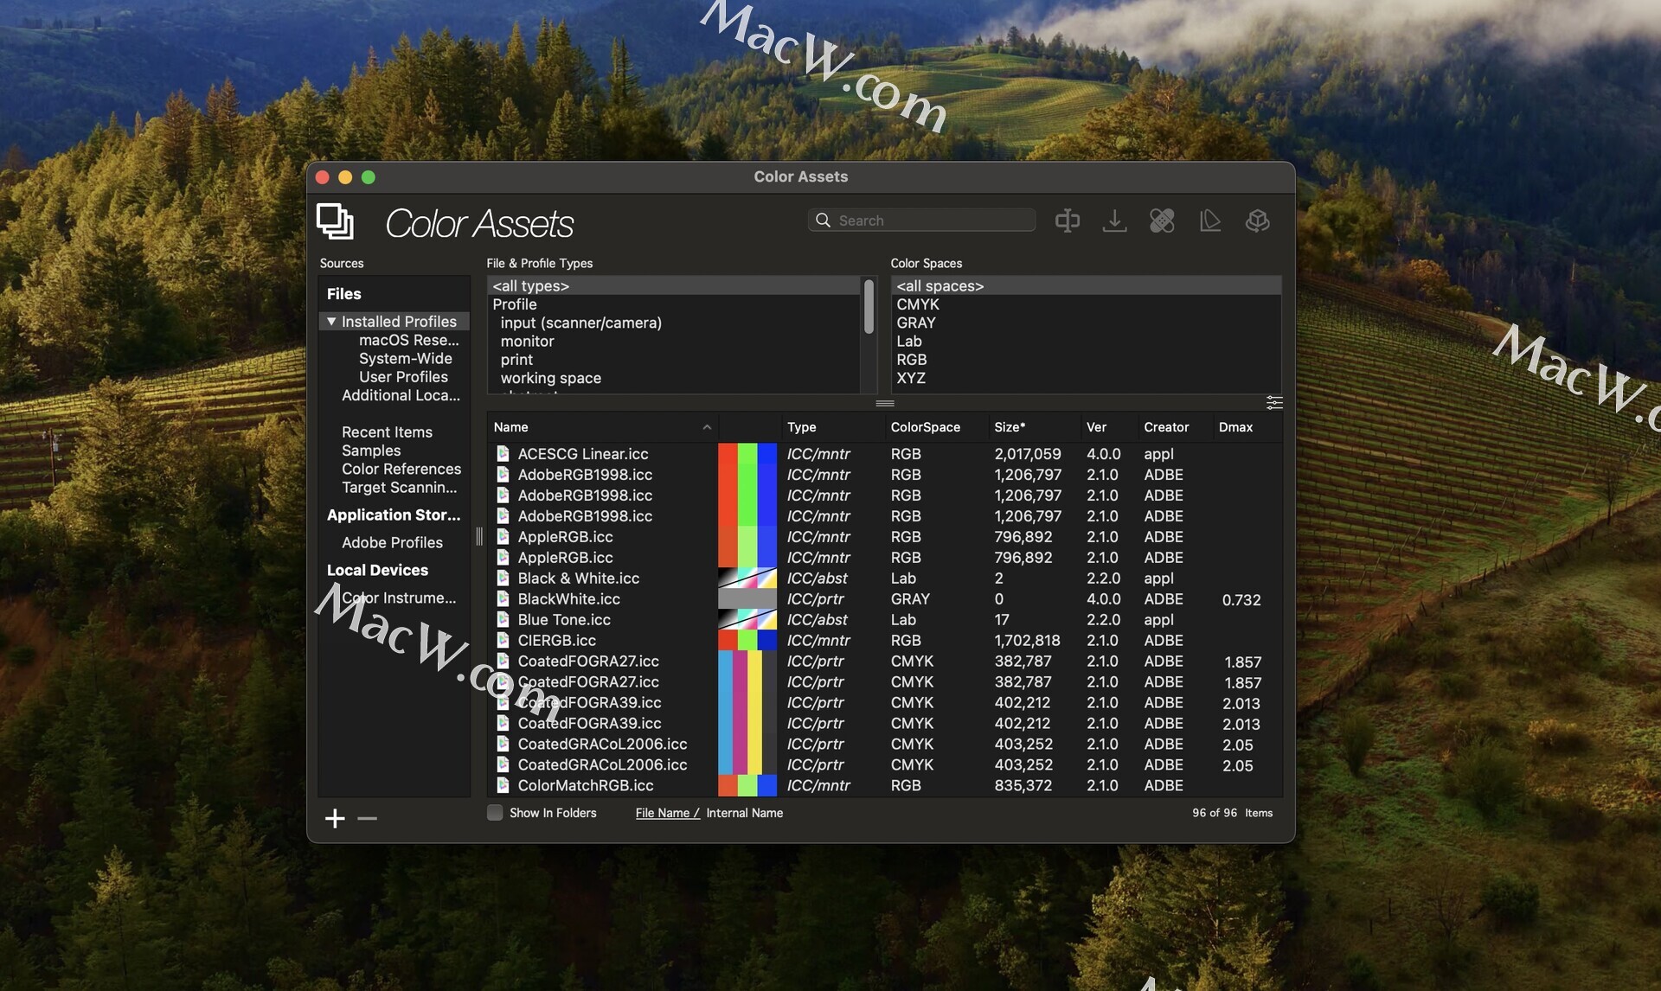Click file icon of CIERGB.icc
The image size is (1661, 991).
tap(503, 640)
